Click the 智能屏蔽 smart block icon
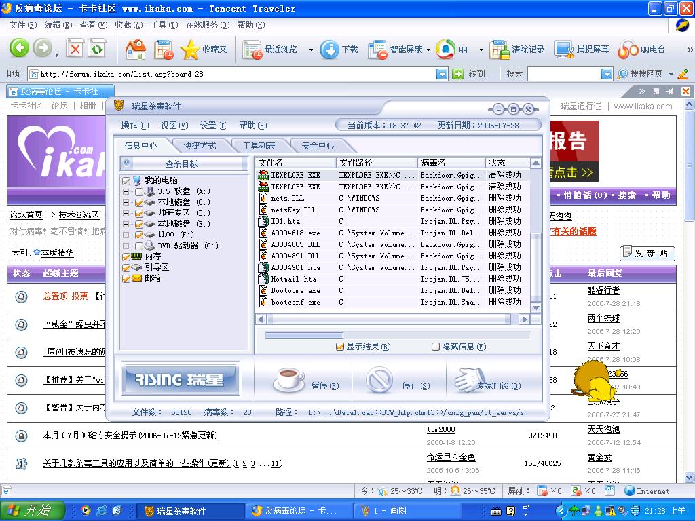 [x=378, y=50]
